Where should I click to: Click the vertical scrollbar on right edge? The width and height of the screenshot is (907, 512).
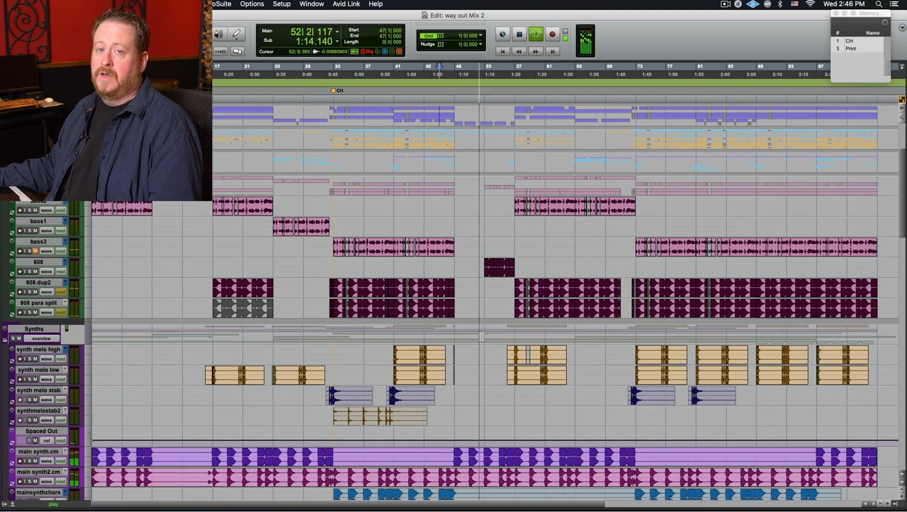click(x=902, y=192)
